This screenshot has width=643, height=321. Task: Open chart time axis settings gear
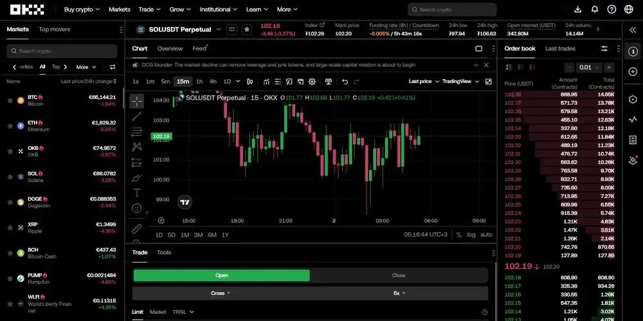161,221
